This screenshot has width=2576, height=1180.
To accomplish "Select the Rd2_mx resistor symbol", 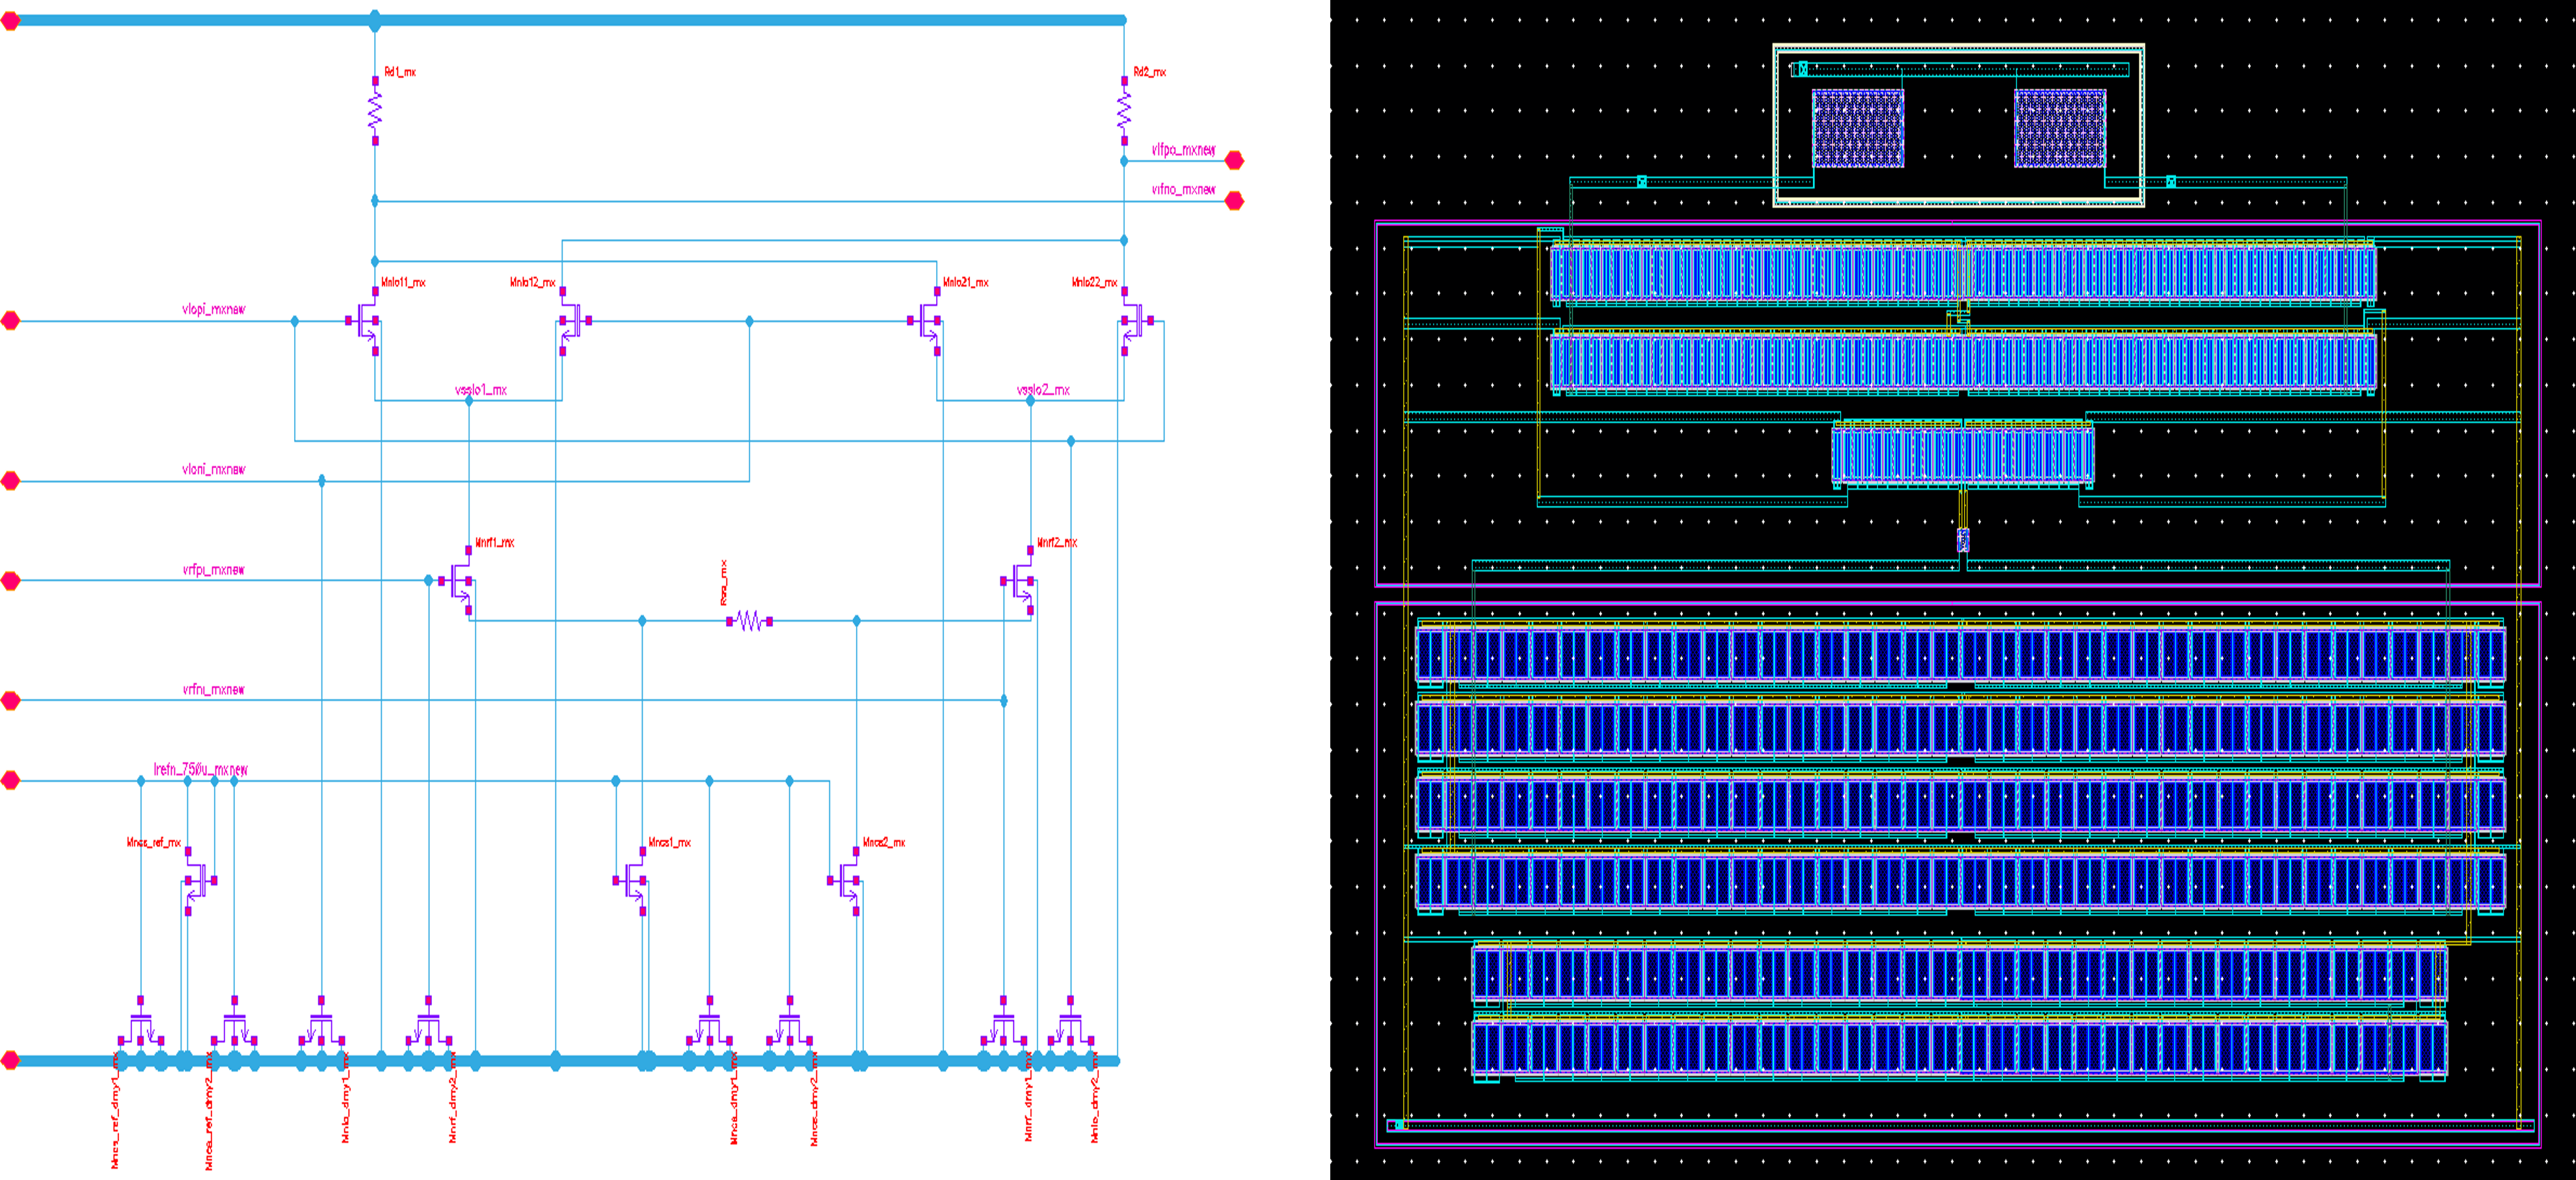I will [x=1124, y=111].
